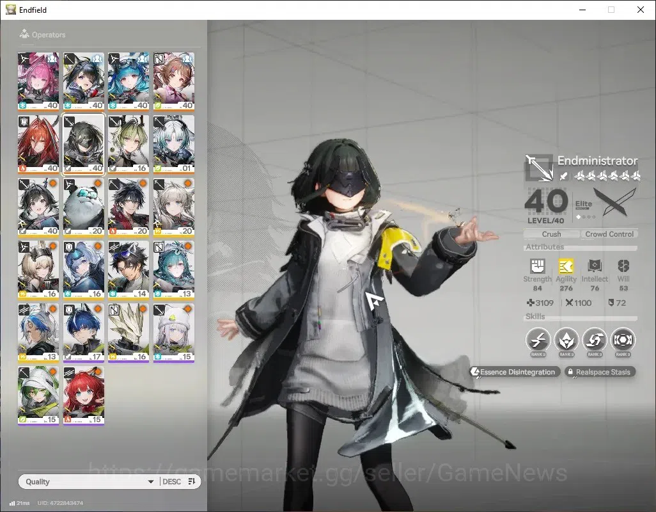Open the Essence Disintegration talent
Screen dimensions: 656x512
(514, 372)
